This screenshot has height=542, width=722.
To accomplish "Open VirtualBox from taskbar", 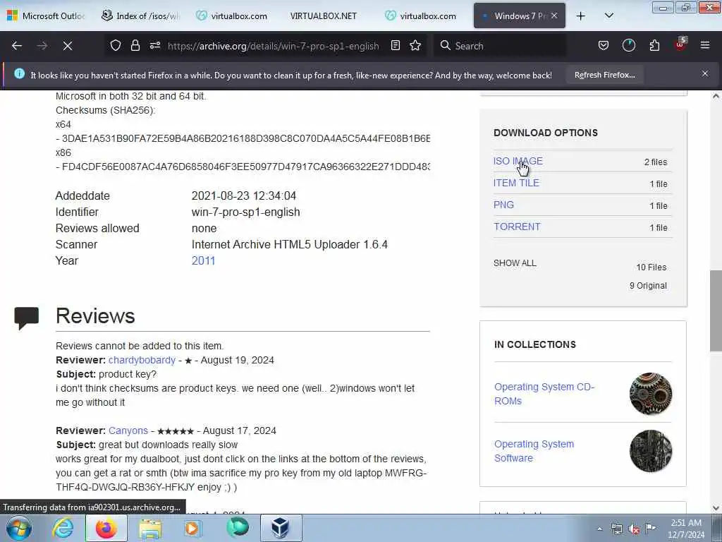I will tap(281, 528).
